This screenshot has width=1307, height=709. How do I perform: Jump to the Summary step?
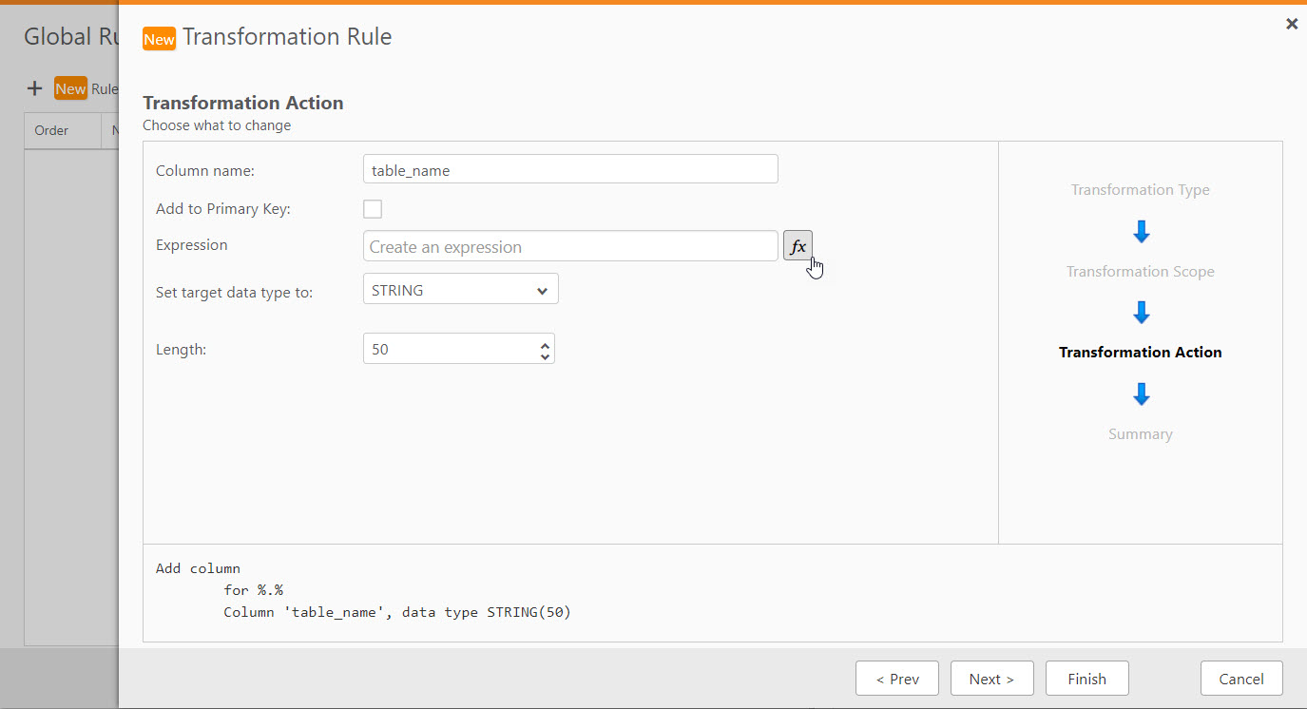[1140, 434]
